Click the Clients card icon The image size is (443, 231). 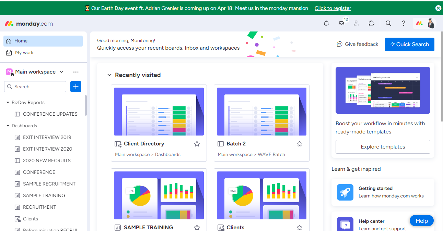click(x=221, y=228)
